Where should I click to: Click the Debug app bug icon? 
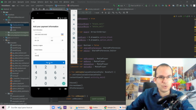(156, 5)
